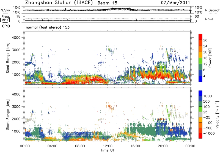Click the 'Nave' legend label
The height and width of the screenshot is (152, 220).
coord(209,19)
